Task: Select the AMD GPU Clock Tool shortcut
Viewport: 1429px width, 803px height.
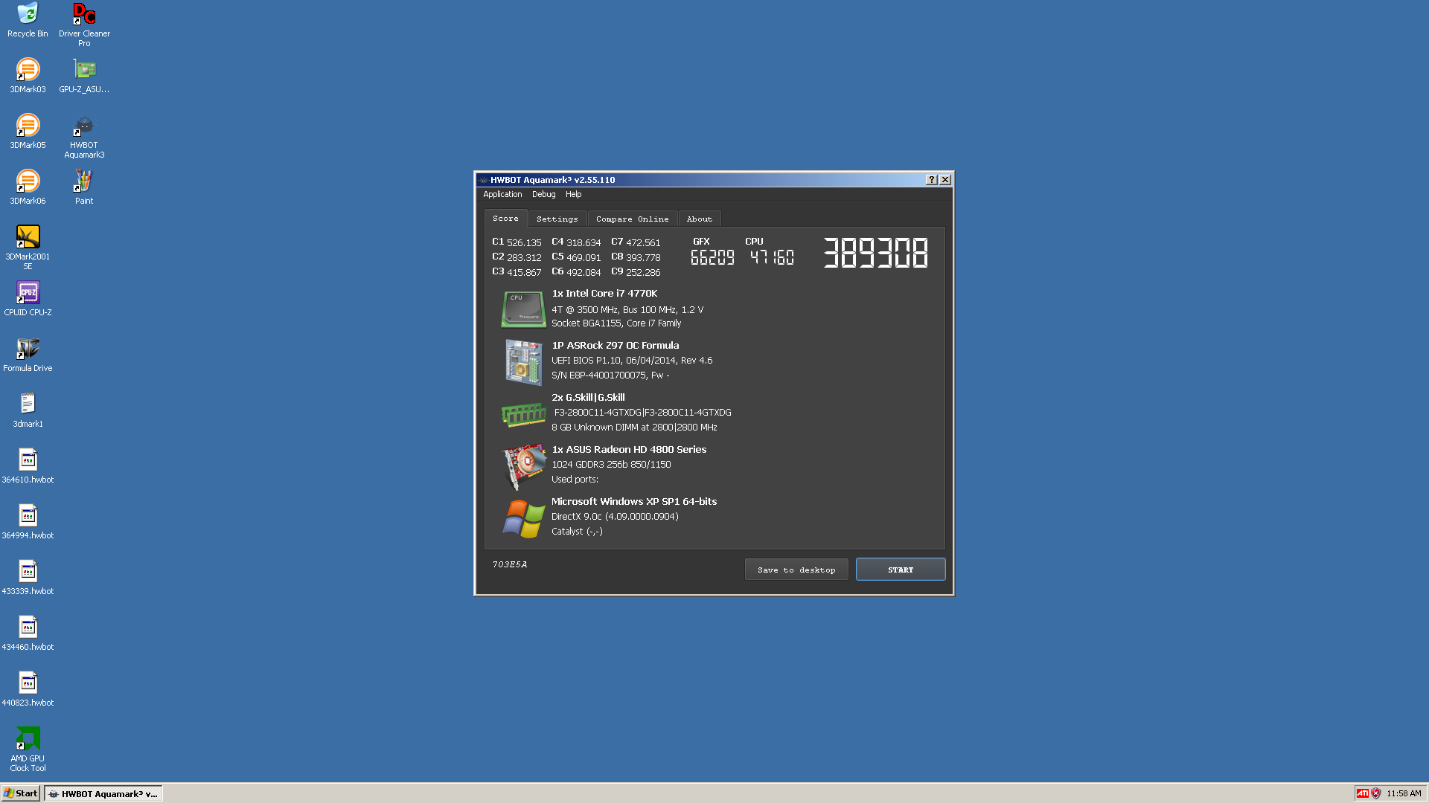Action: coord(28,749)
